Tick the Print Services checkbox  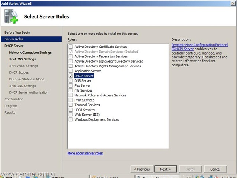tap(71, 100)
